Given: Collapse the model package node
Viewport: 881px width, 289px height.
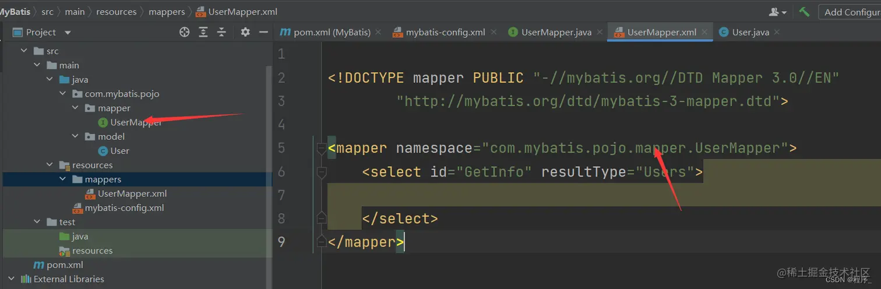Looking at the screenshot, I should 75,136.
